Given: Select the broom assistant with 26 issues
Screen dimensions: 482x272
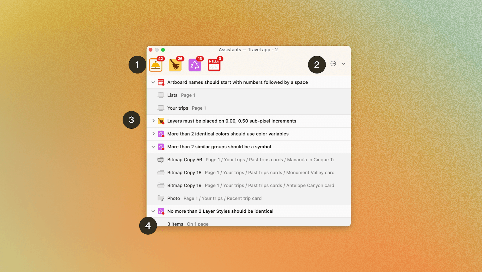Looking at the screenshot, I should pyautogui.click(x=175, y=65).
